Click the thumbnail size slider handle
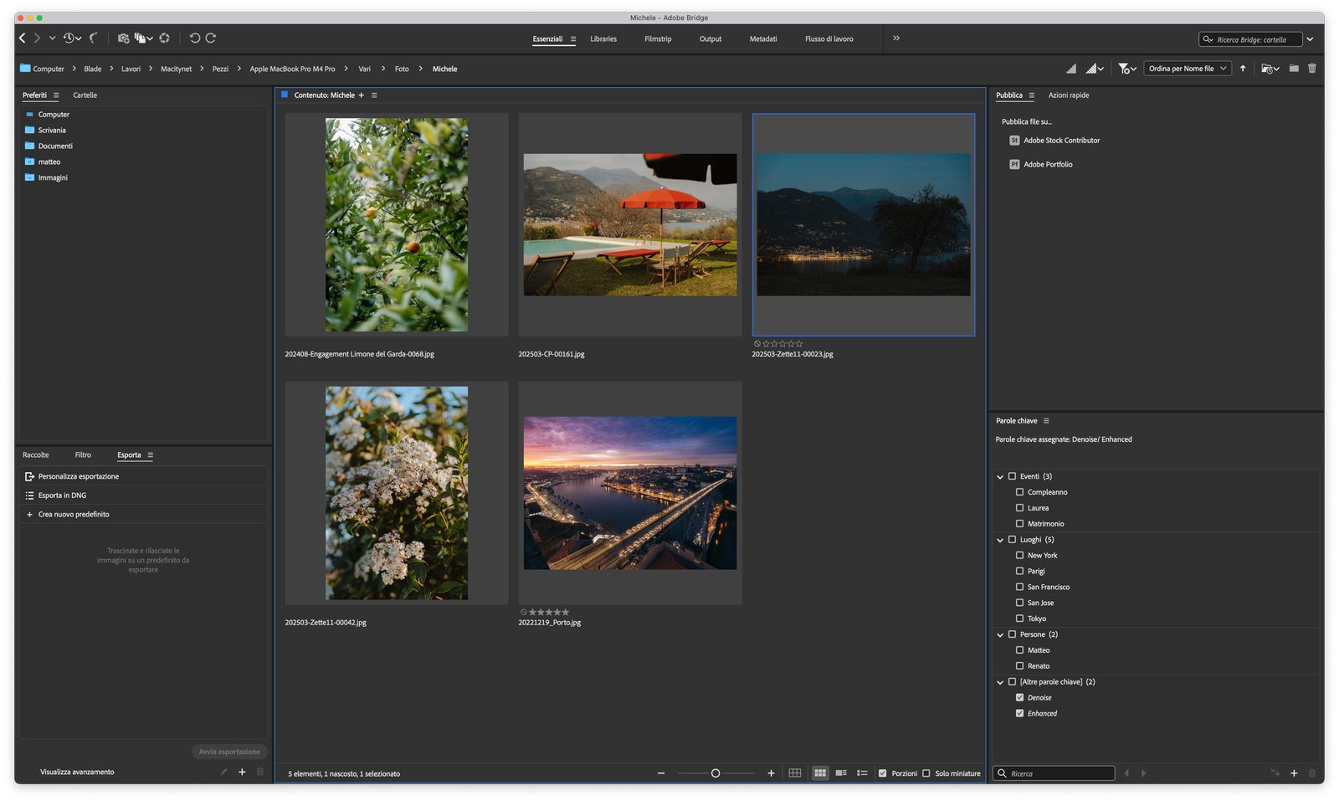 coord(716,773)
